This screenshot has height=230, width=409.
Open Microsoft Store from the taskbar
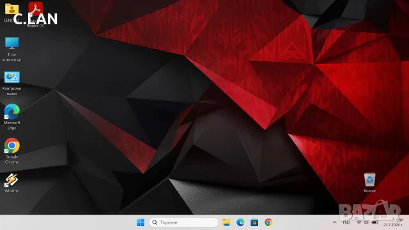point(254,222)
